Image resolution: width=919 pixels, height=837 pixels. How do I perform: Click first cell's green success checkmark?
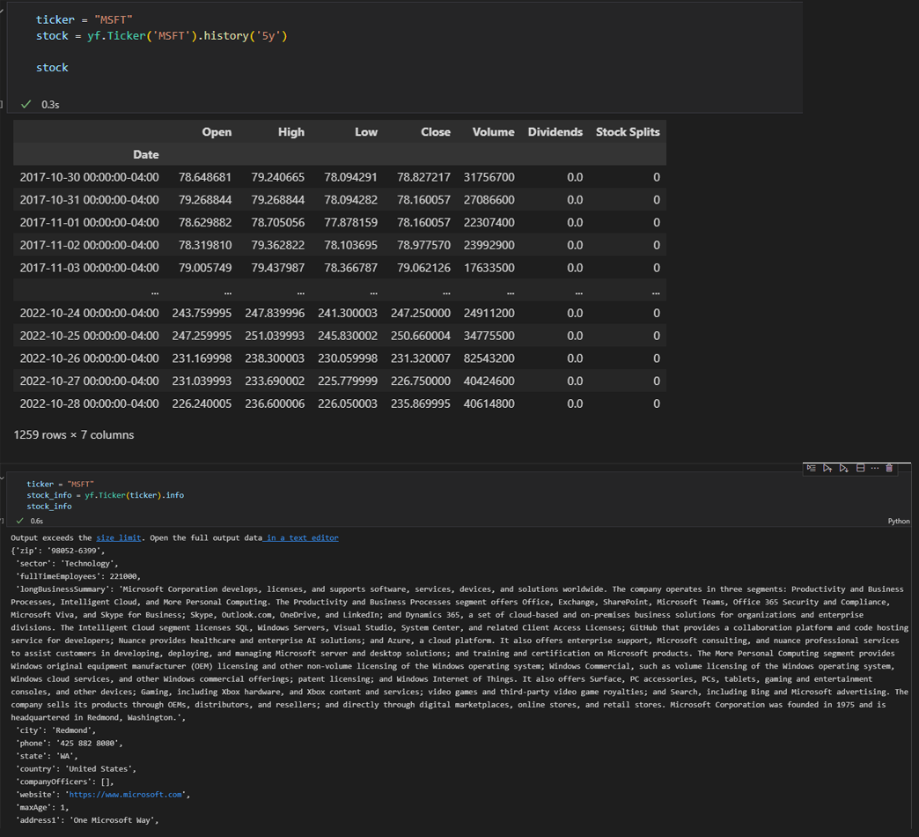click(26, 104)
